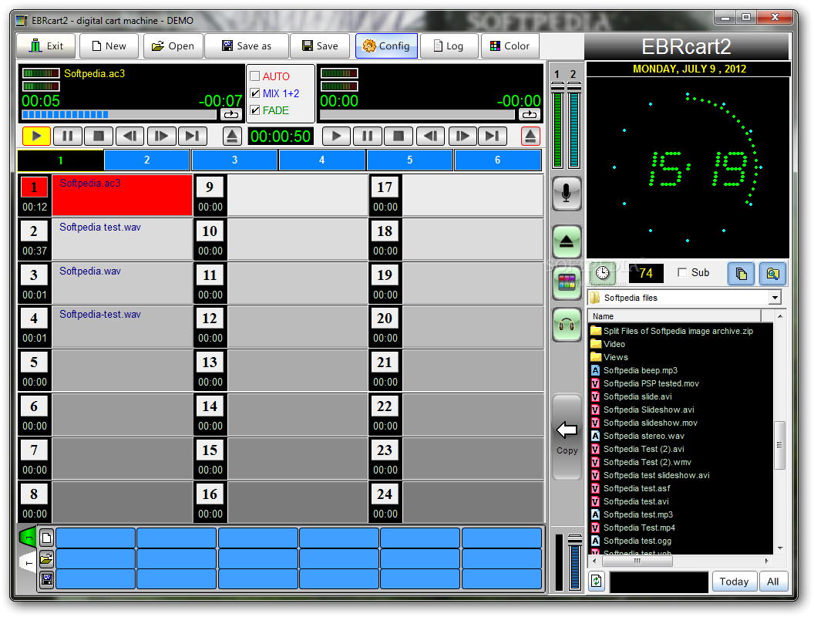Click the Save button
The height and width of the screenshot is (617, 814).
coord(321,46)
